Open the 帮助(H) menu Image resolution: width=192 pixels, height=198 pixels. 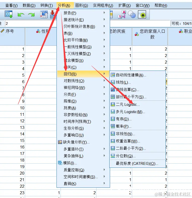point(161,6)
